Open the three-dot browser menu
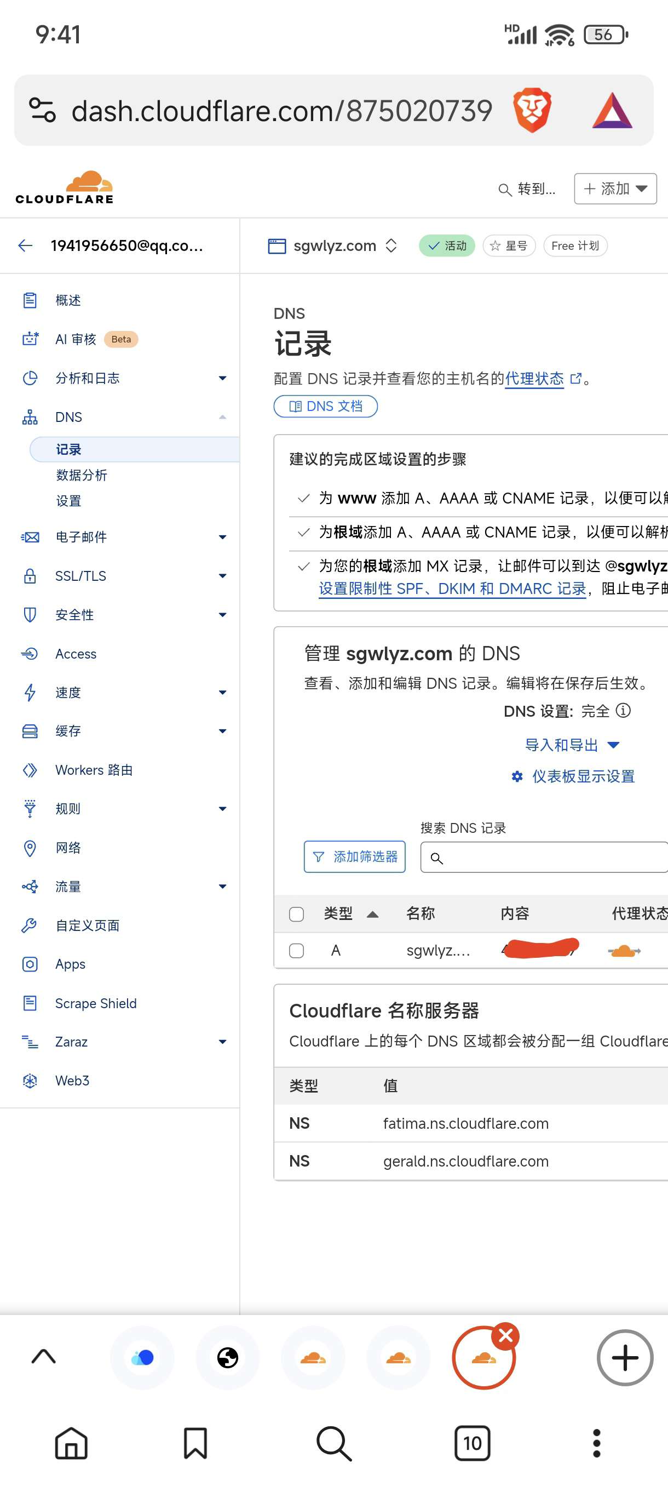Screen dimensions: 668x1486 [596, 1444]
